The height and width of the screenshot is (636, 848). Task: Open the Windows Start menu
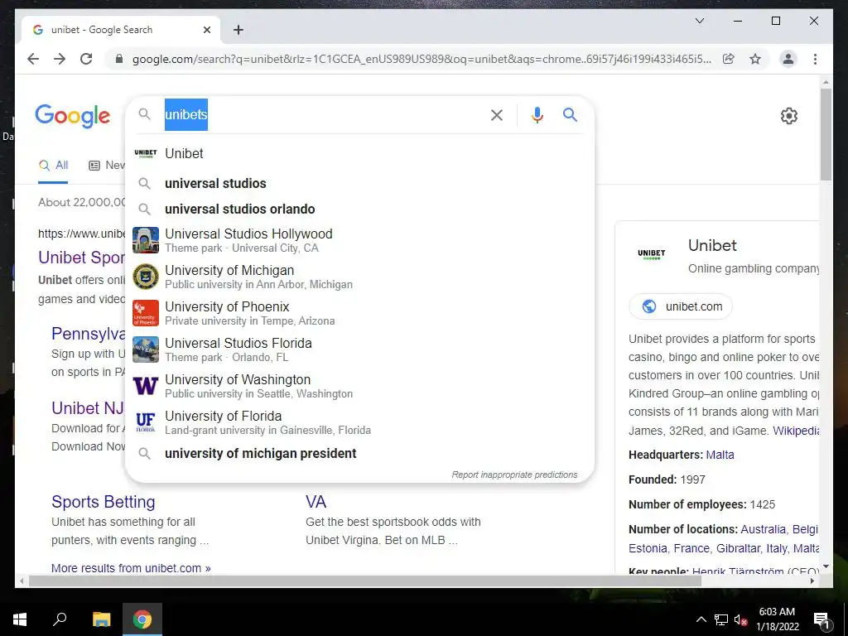[x=20, y=619]
